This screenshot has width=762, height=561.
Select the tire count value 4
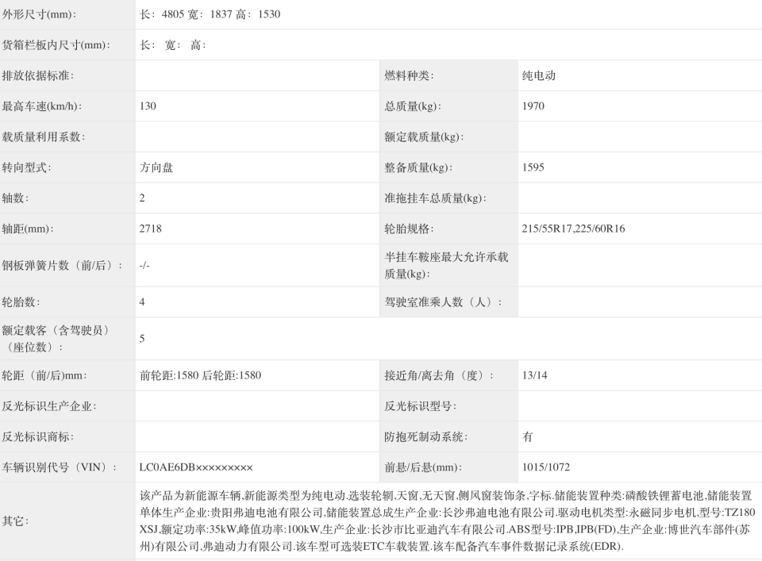142,302
